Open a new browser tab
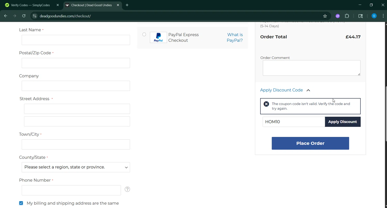 [127, 5]
